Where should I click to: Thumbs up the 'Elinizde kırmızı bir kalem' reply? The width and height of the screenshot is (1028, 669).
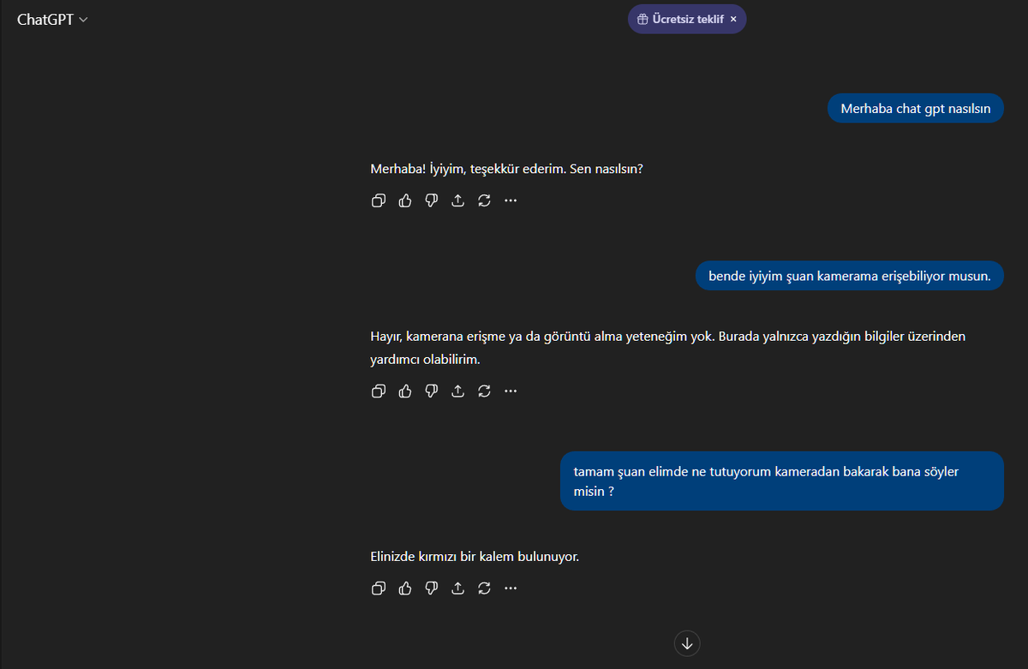405,588
